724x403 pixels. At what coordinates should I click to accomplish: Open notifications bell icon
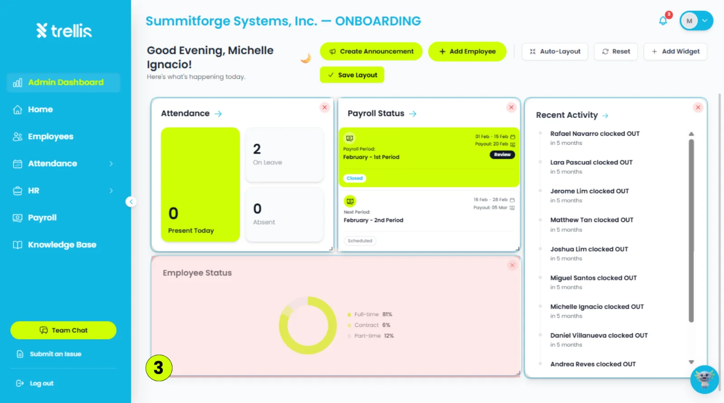click(663, 21)
